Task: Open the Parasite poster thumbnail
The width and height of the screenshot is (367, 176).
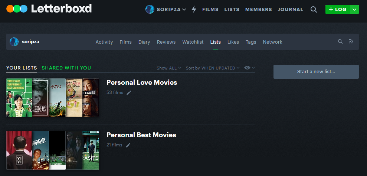Action: click(91, 150)
